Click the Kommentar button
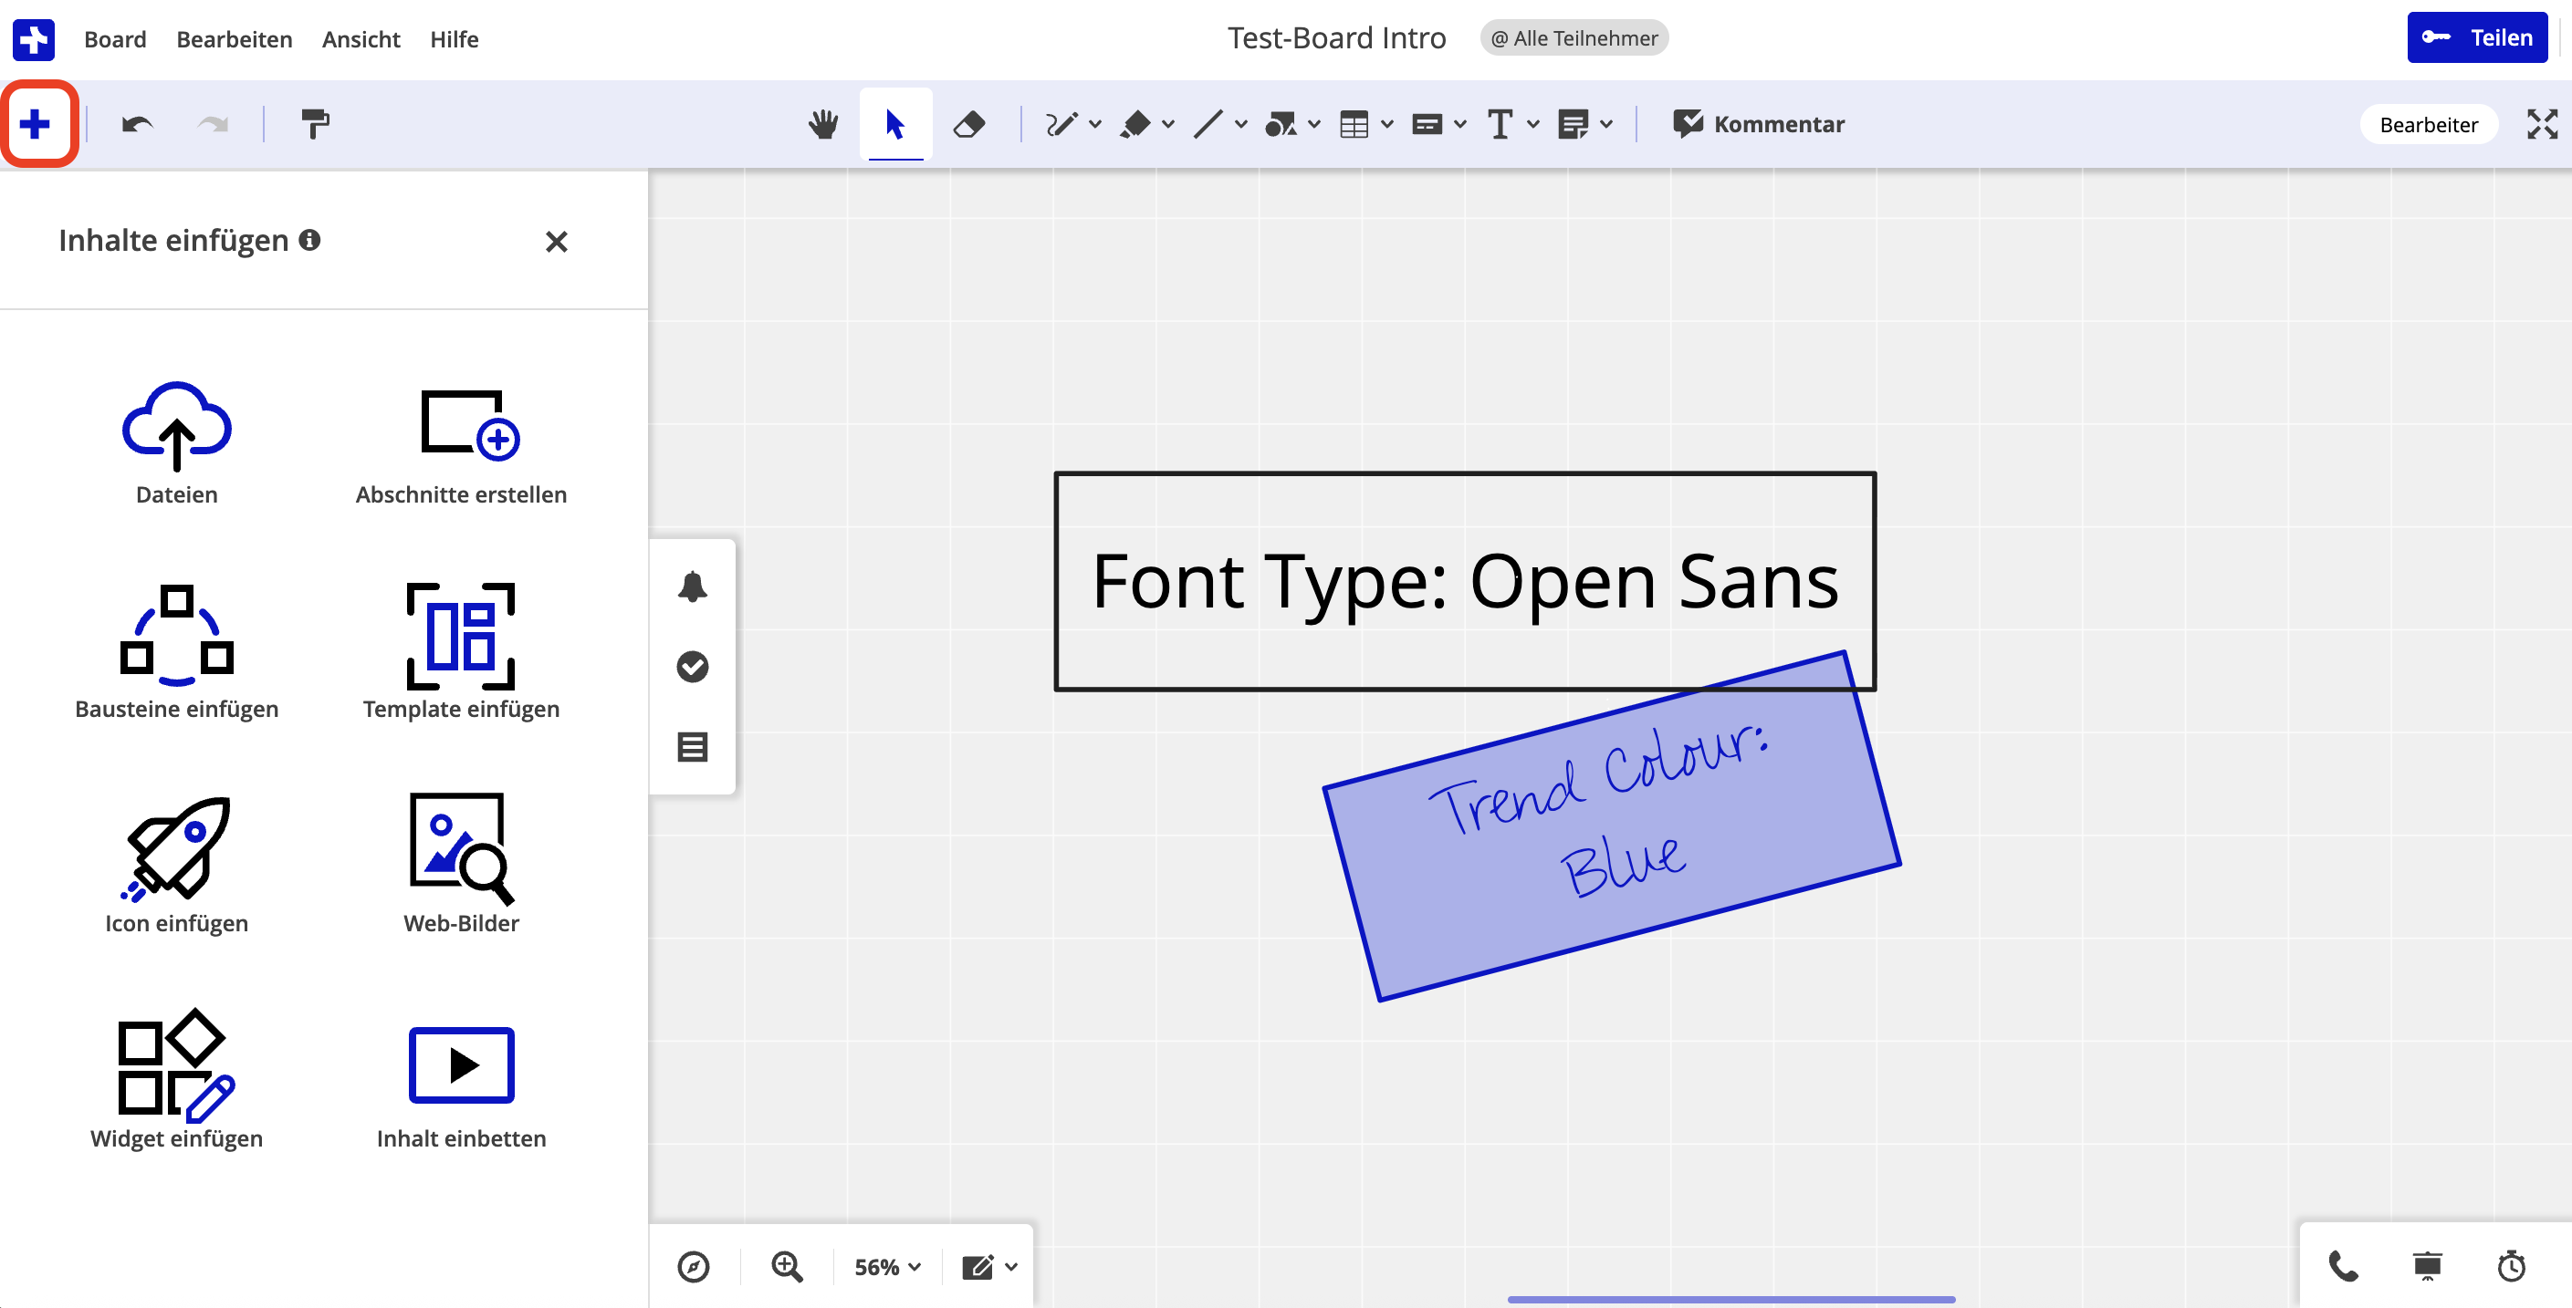The width and height of the screenshot is (2572, 1308). 1758,124
